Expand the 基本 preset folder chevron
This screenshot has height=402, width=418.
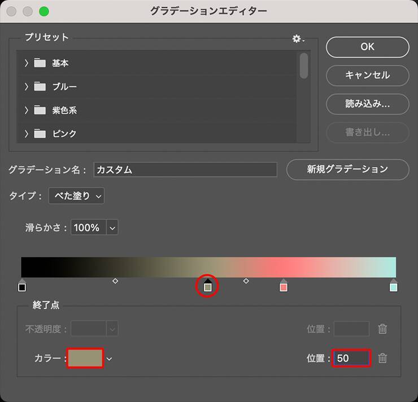click(x=26, y=63)
